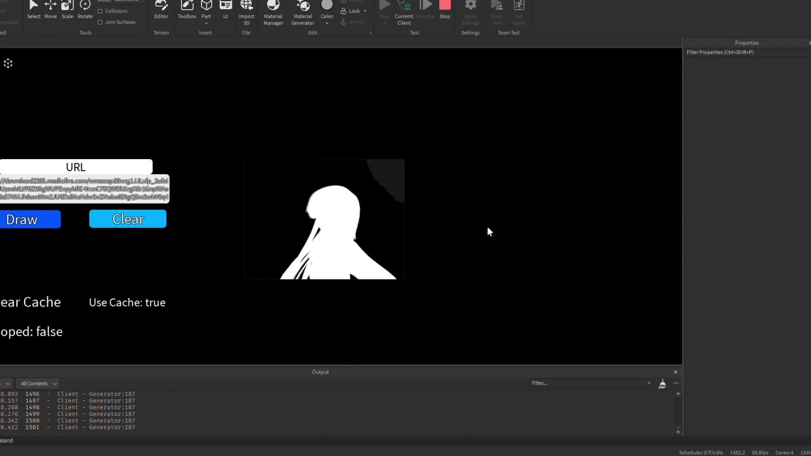Open the Part insert dropdown

tap(207, 24)
